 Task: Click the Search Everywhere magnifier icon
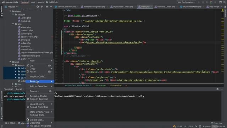coord(225,2)
